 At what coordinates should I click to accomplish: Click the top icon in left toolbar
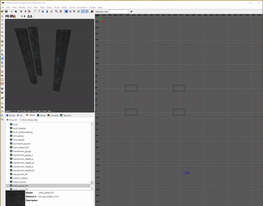(2, 16)
